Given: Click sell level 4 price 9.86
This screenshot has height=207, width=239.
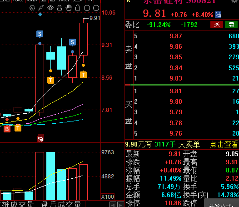Looking at the screenshot, I should (x=176, y=46).
